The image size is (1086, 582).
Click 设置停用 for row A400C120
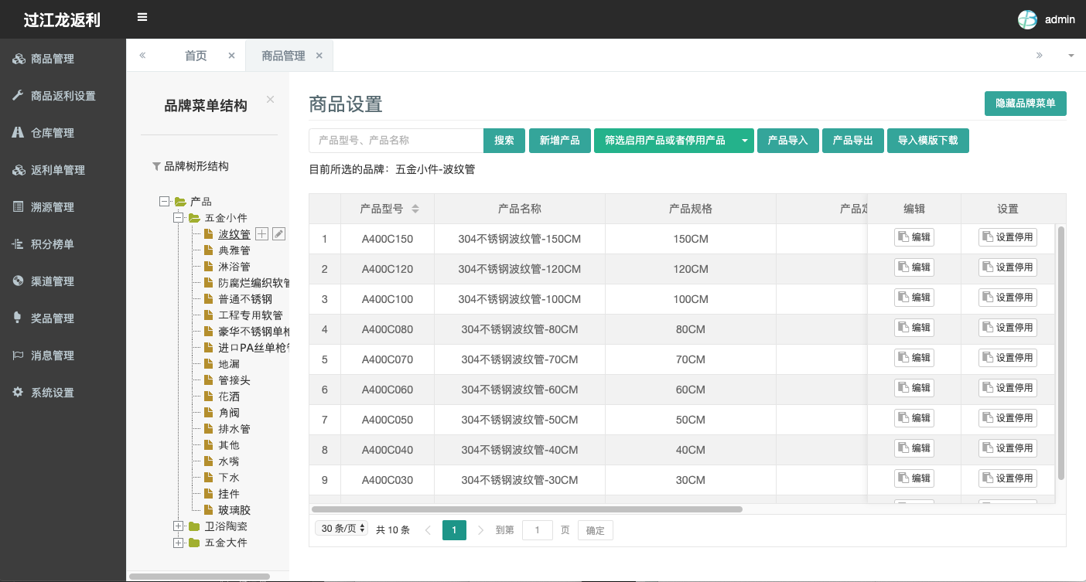click(1008, 267)
